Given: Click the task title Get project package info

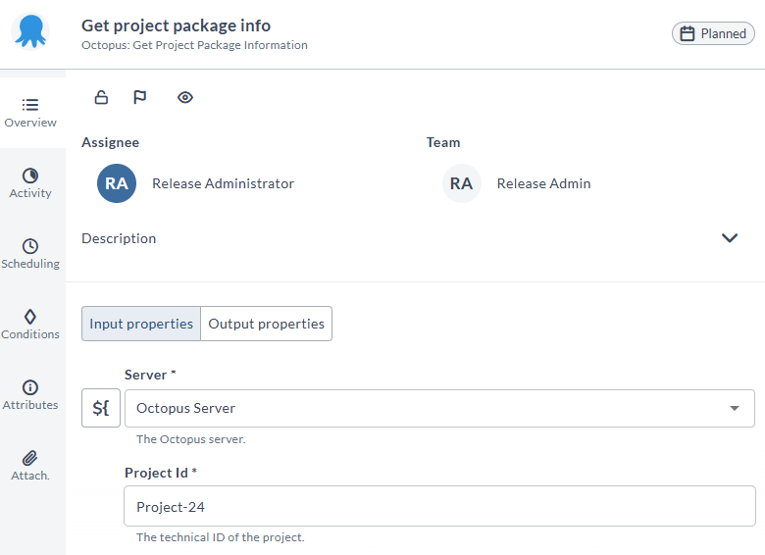Looking at the screenshot, I should pos(176,25).
